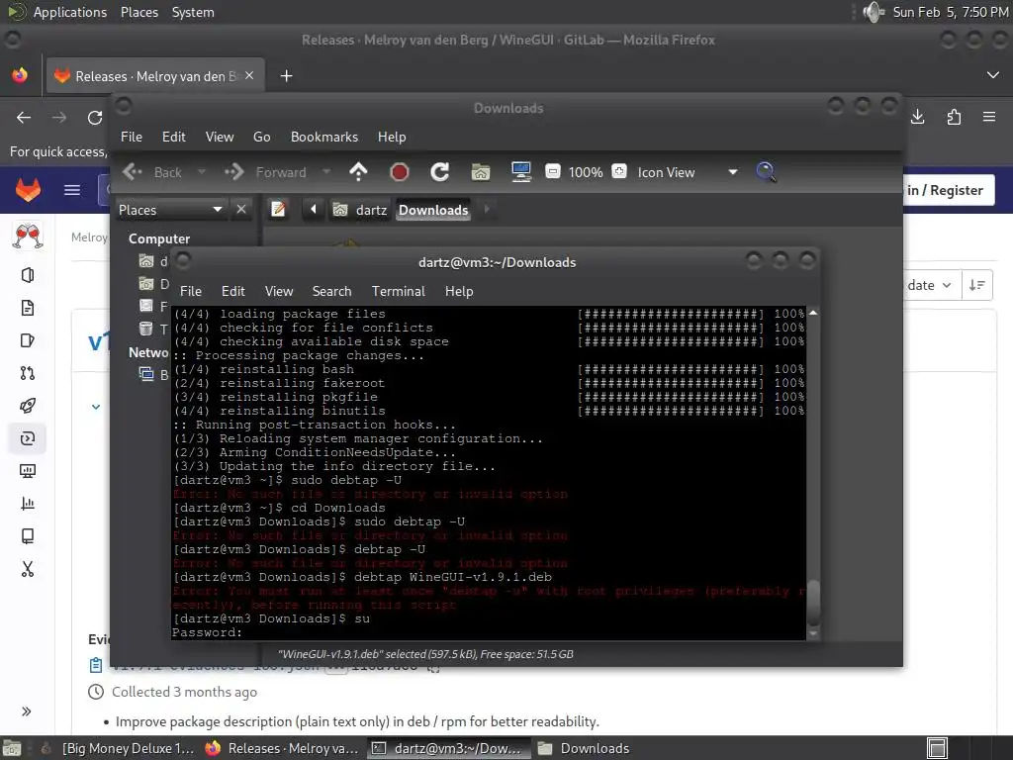
Task: Click Firefox forward arrow button
Action: [59, 118]
